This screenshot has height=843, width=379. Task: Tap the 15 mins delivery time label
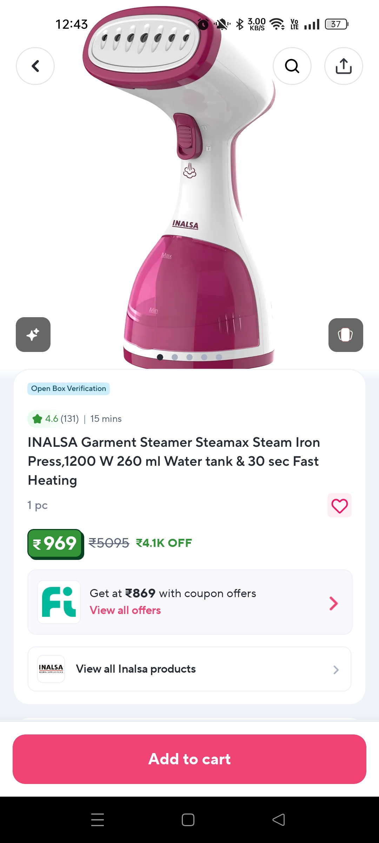pos(106,419)
